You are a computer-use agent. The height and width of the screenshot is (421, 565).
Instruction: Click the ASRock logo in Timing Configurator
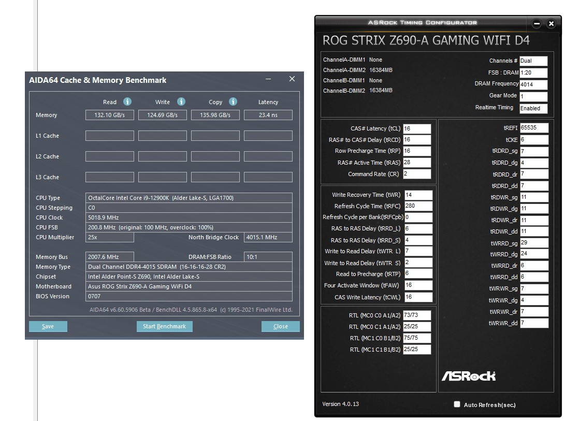[x=469, y=376]
